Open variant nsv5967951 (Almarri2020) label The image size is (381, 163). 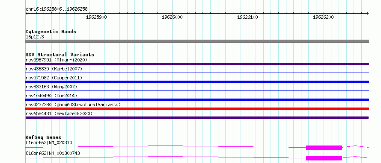pyautogui.click(x=57, y=60)
